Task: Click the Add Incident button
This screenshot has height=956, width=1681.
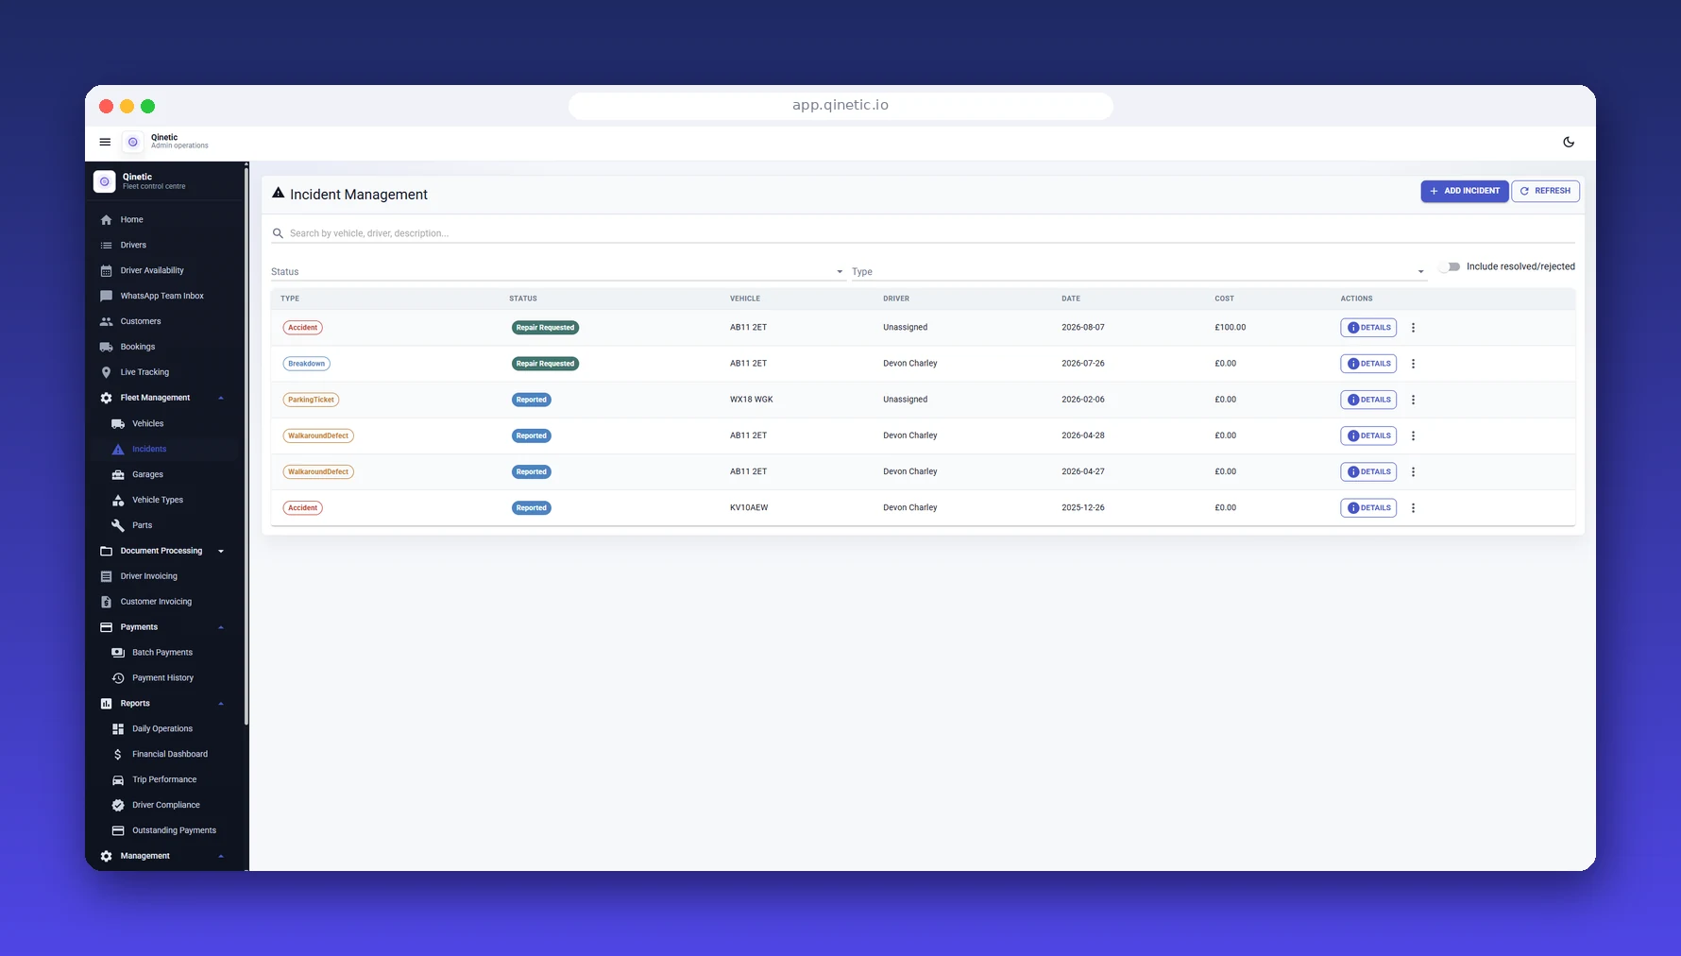Action: click(1464, 191)
